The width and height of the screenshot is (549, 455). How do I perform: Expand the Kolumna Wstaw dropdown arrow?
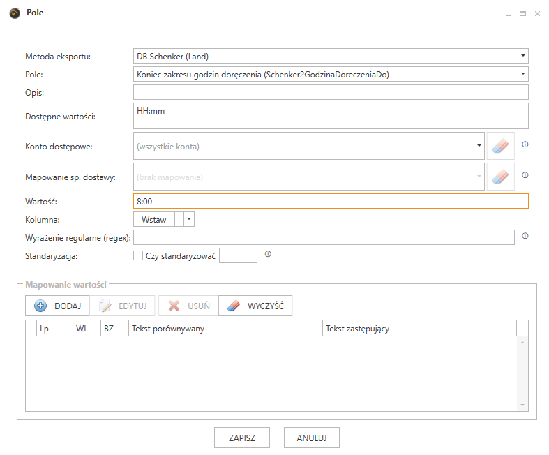click(x=189, y=219)
